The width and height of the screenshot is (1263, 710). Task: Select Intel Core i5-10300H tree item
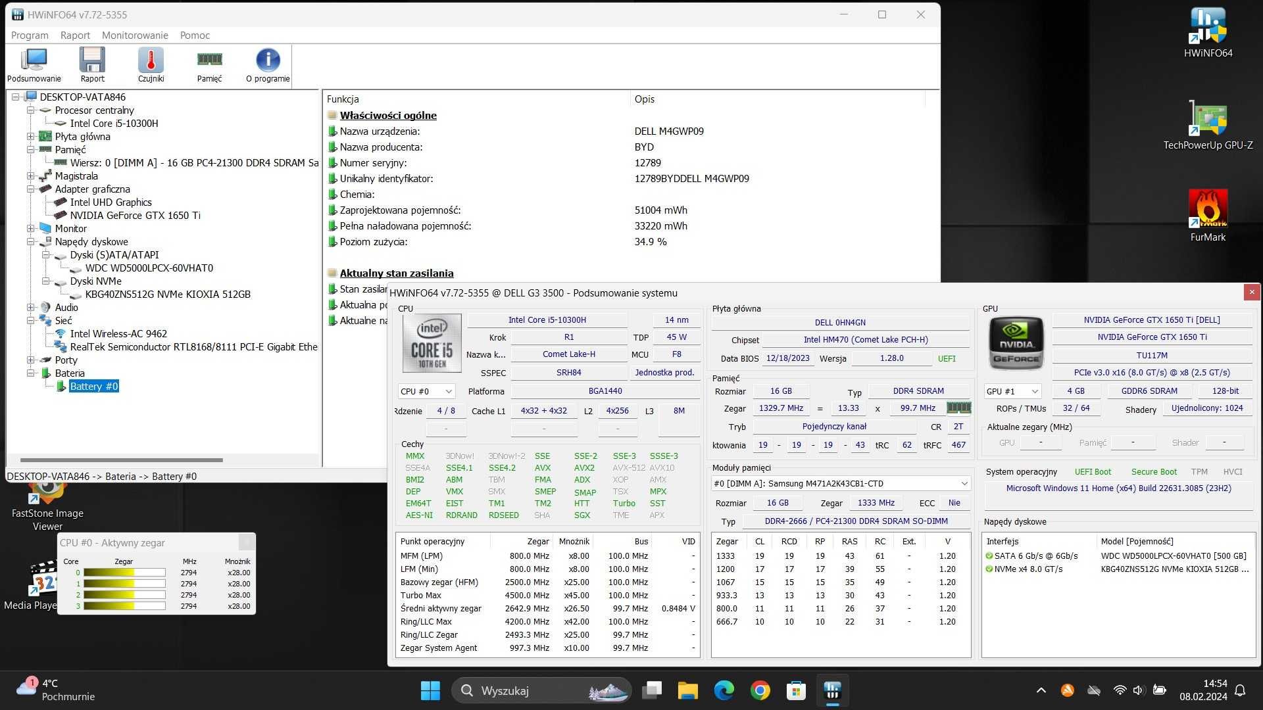pyautogui.click(x=114, y=123)
